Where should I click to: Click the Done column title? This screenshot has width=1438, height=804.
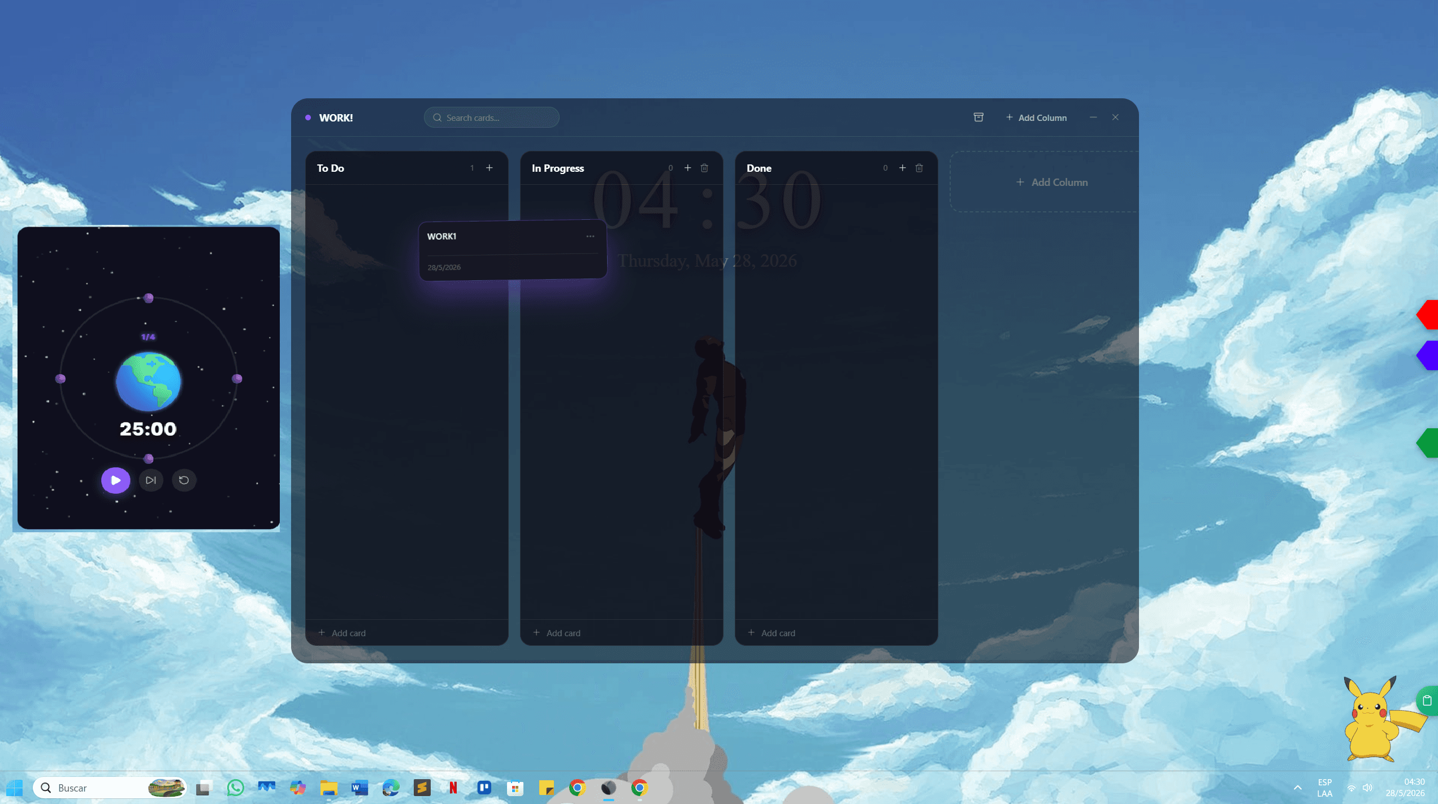pyautogui.click(x=759, y=168)
